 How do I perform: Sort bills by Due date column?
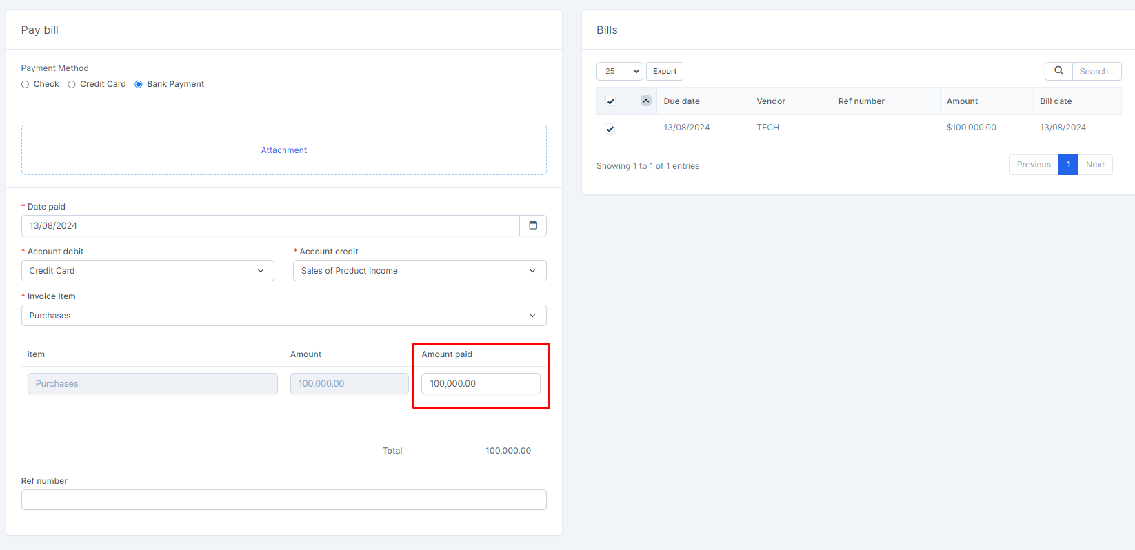click(x=681, y=101)
